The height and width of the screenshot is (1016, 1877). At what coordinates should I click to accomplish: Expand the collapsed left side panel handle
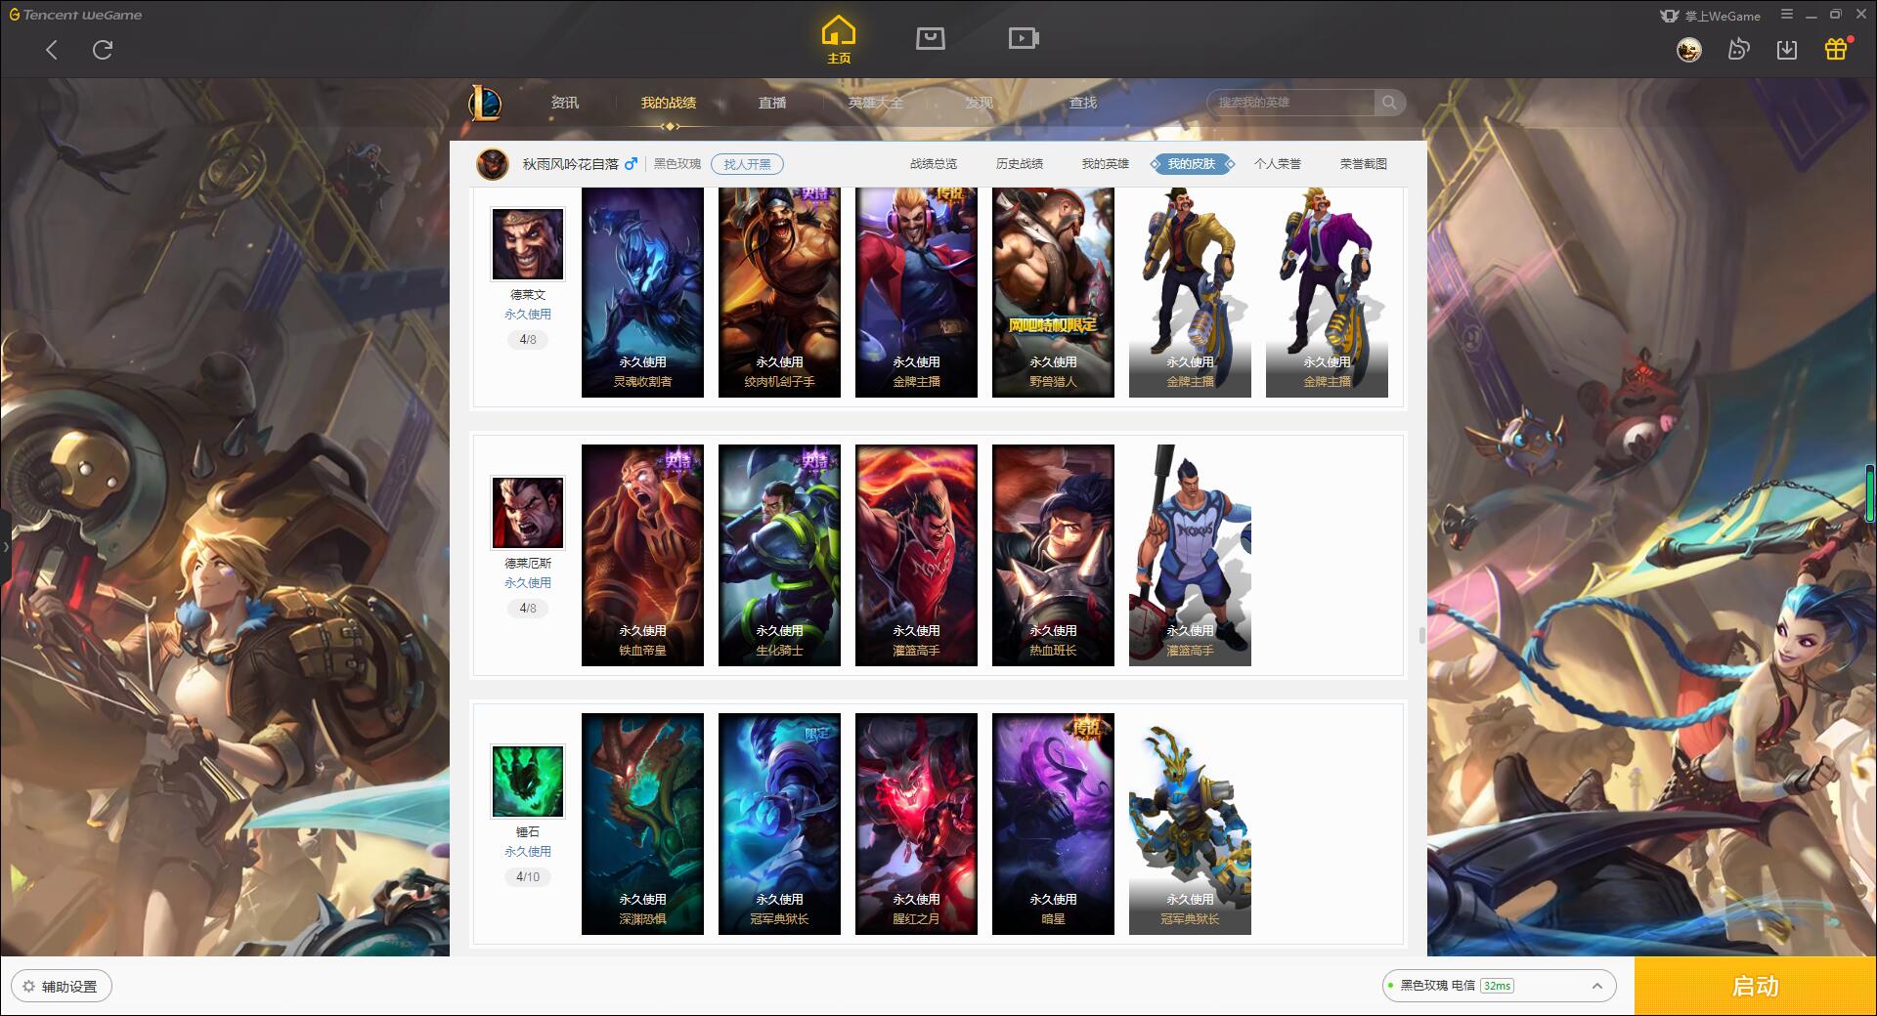tap(5, 547)
